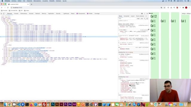
Task: Reload the localhost page
Action: 8,7
